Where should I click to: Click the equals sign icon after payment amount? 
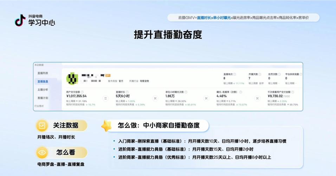point(105,99)
